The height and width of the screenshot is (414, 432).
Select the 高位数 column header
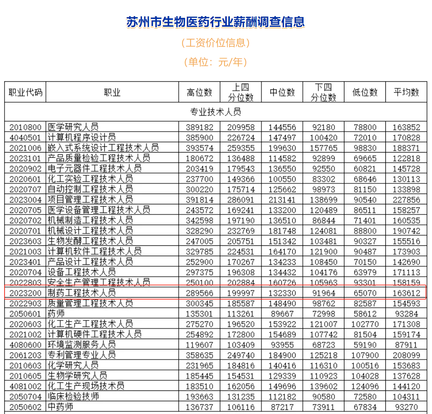point(199,92)
